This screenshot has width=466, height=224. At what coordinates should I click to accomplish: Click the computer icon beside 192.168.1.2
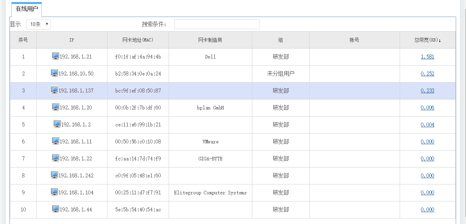pos(57,124)
